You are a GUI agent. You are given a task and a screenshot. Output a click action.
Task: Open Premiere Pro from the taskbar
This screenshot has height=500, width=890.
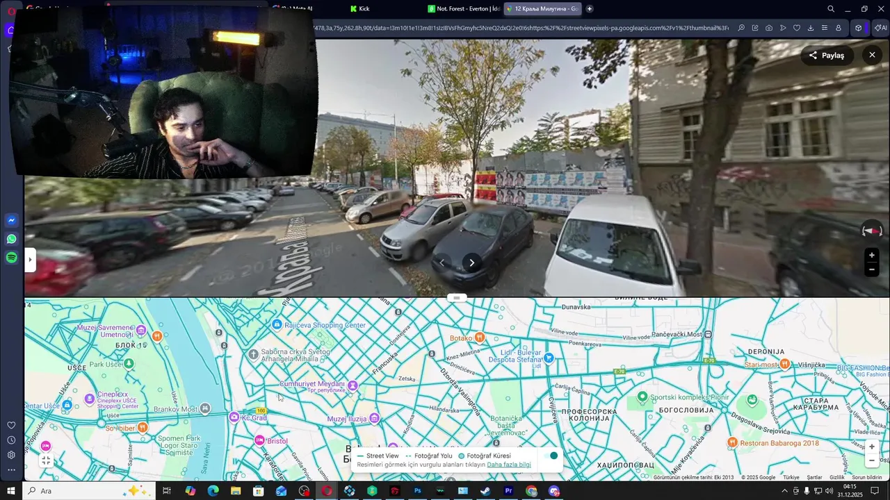[x=508, y=491]
